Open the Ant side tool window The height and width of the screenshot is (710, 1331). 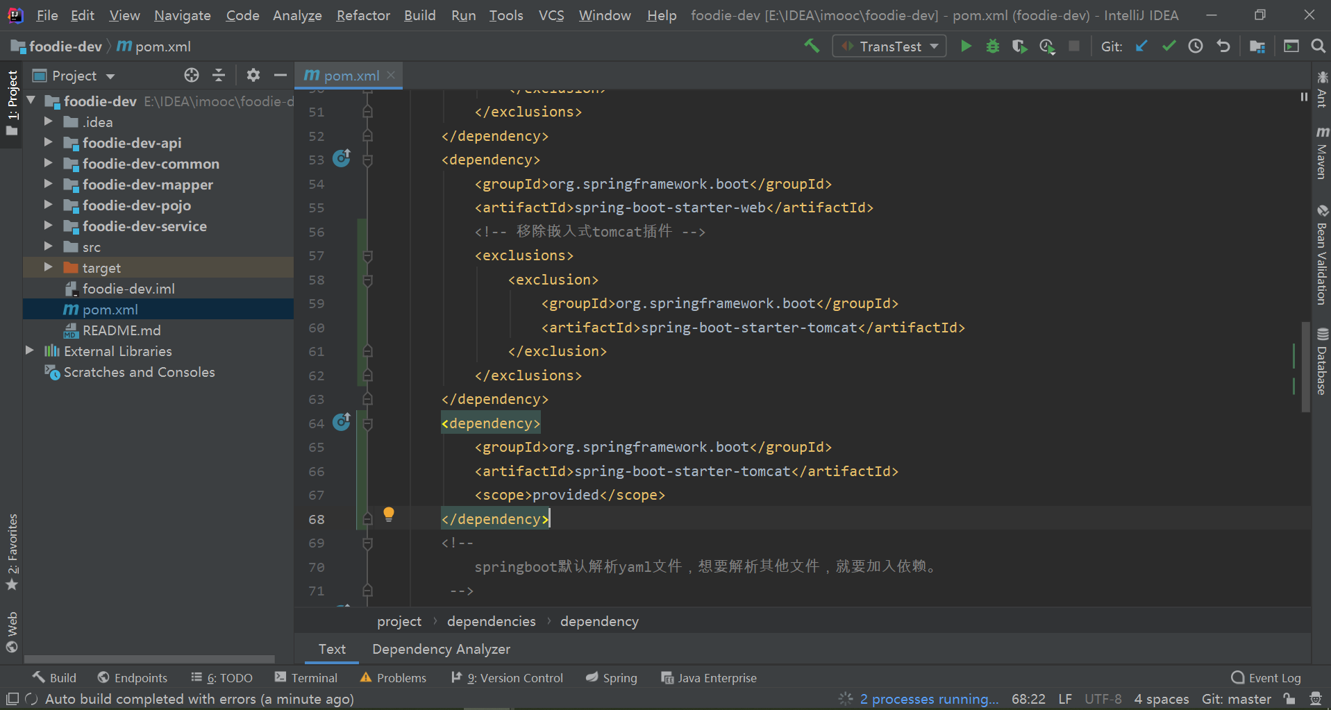(1322, 89)
